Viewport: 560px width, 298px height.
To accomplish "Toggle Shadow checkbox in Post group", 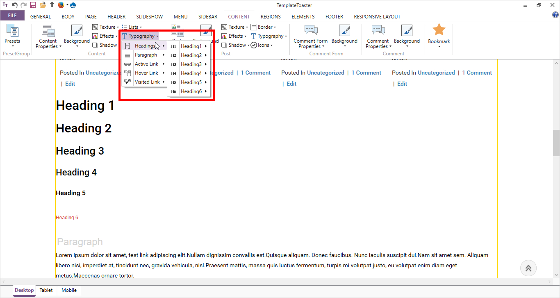I will click(224, 45).
